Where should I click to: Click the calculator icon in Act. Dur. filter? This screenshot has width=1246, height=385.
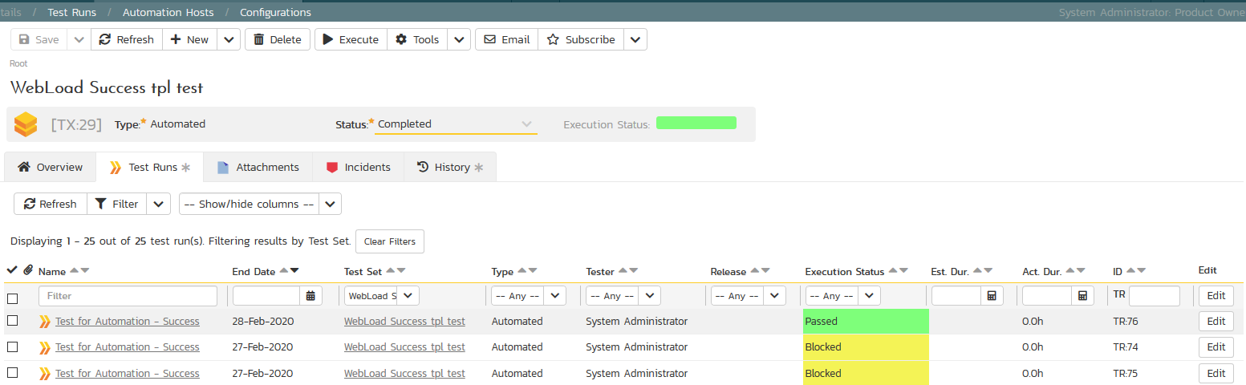pyautogui.click(x=1082, y=296)
